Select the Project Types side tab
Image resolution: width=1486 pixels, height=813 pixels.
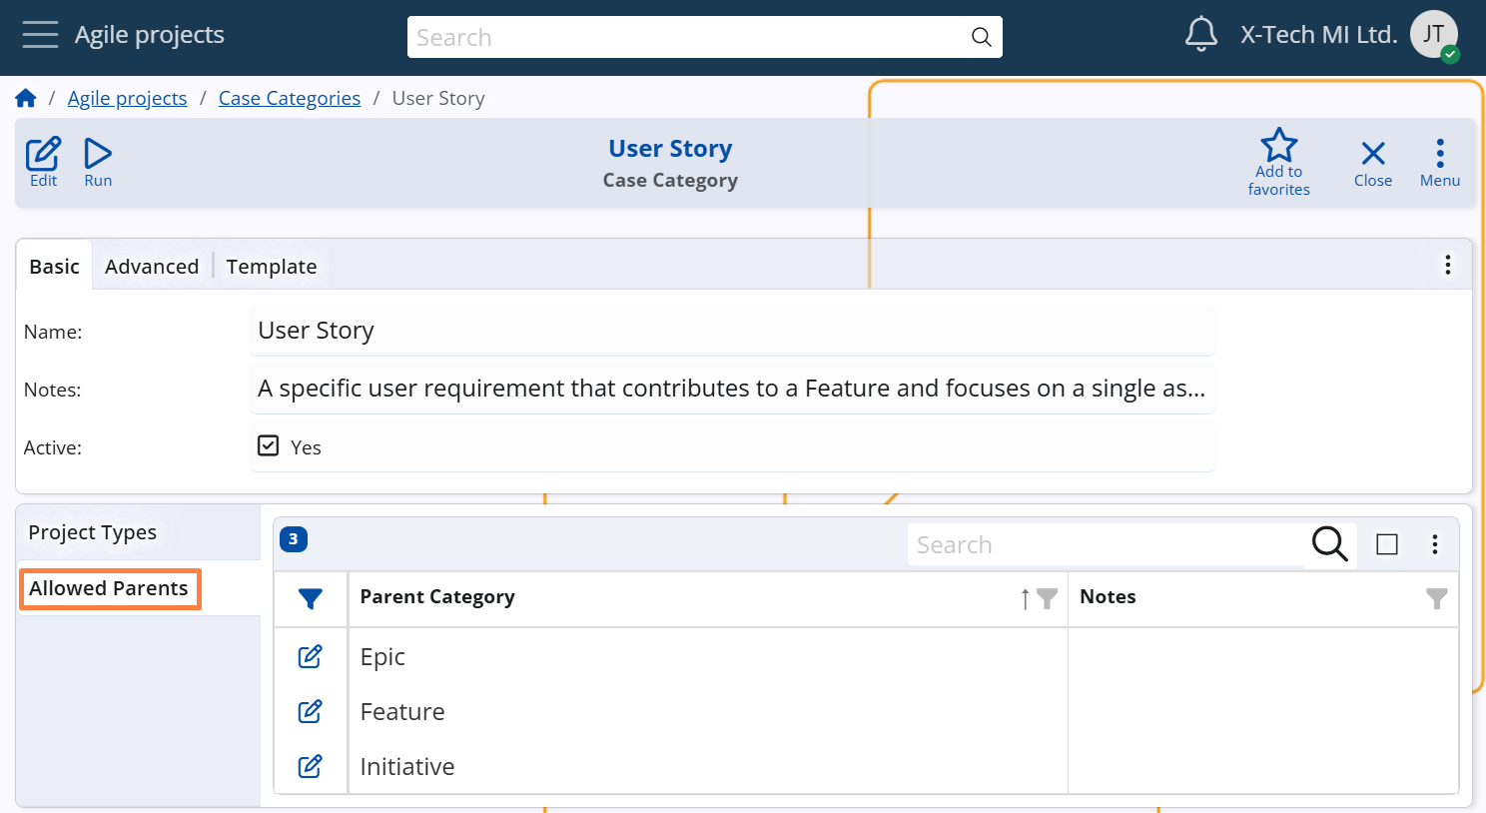click(93, 532)
